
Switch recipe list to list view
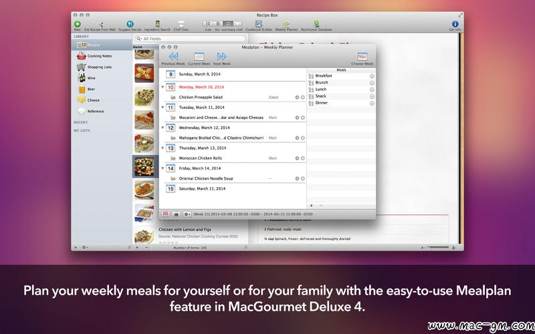coord(218,24)
